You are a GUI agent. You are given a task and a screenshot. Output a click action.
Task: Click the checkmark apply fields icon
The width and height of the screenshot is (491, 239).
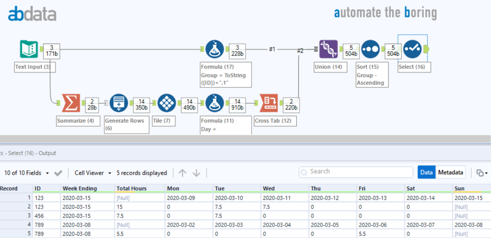click(58, 173)
